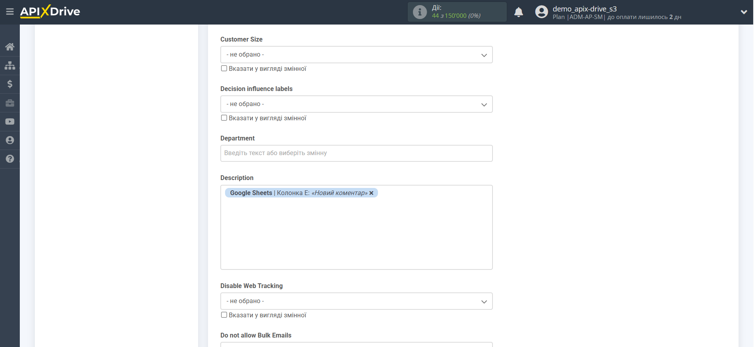
Task: Open the Home sidebar icon
Action: [10, 47]
